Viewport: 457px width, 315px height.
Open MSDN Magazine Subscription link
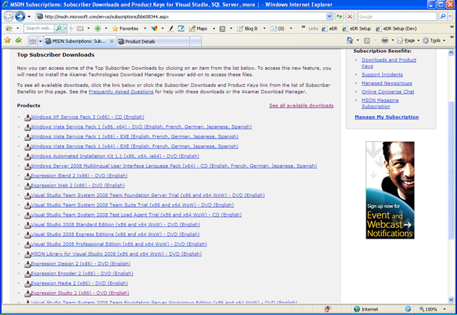coord(380,104)
